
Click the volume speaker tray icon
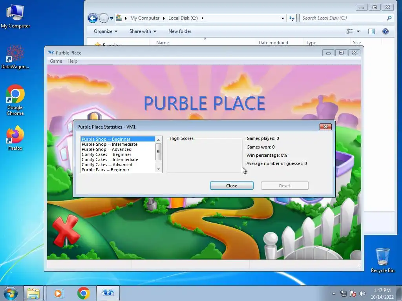tap(362, 294)
